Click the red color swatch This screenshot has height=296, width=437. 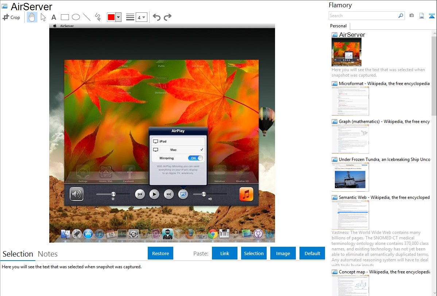[111, 17]
